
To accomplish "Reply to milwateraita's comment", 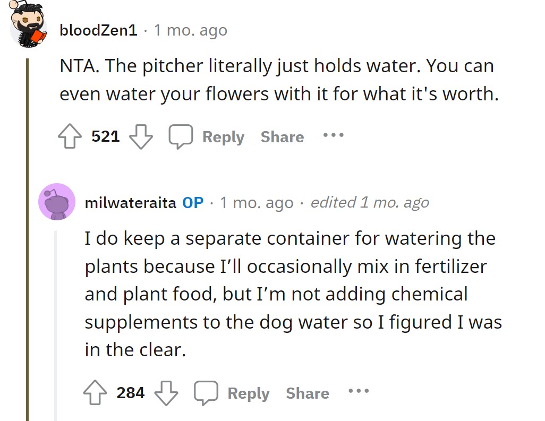I will pos(249,393).
